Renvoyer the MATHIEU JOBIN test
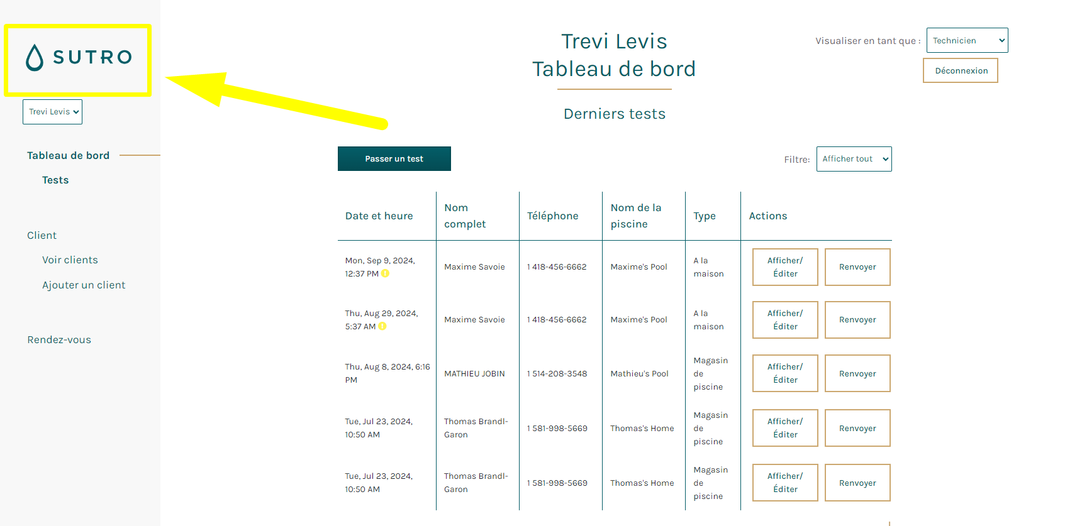 (857, 373)
